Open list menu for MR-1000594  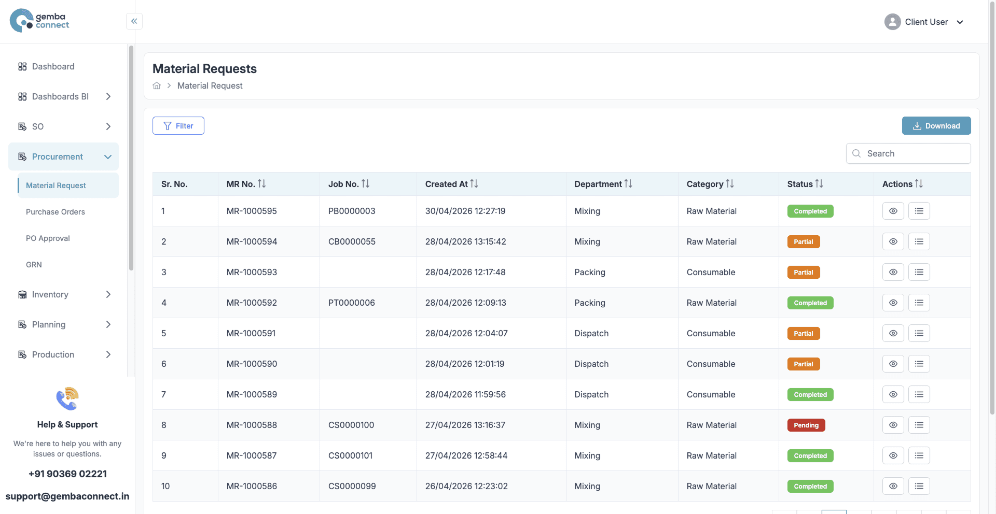pos(919,241)
